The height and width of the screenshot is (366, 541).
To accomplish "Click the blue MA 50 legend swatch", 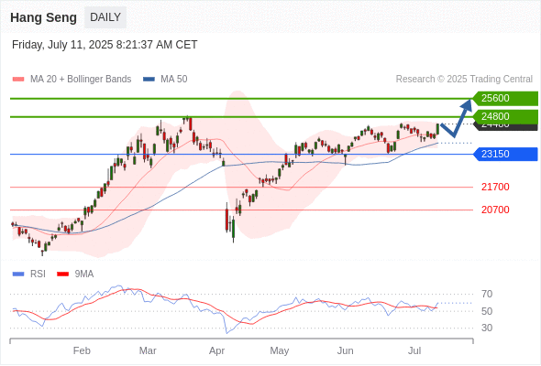I will point(149,80).
